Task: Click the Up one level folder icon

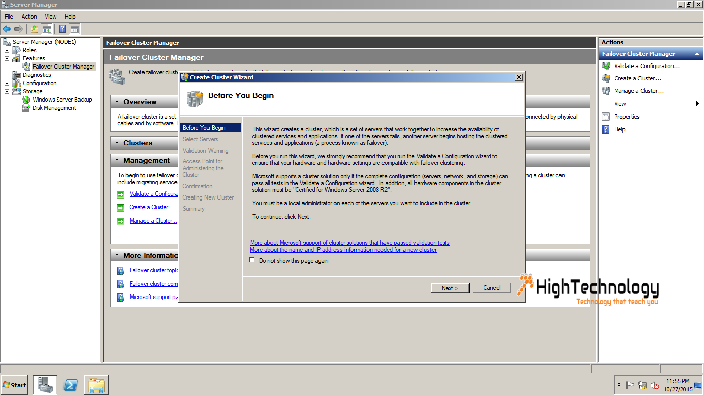Action: click(35, 29)
